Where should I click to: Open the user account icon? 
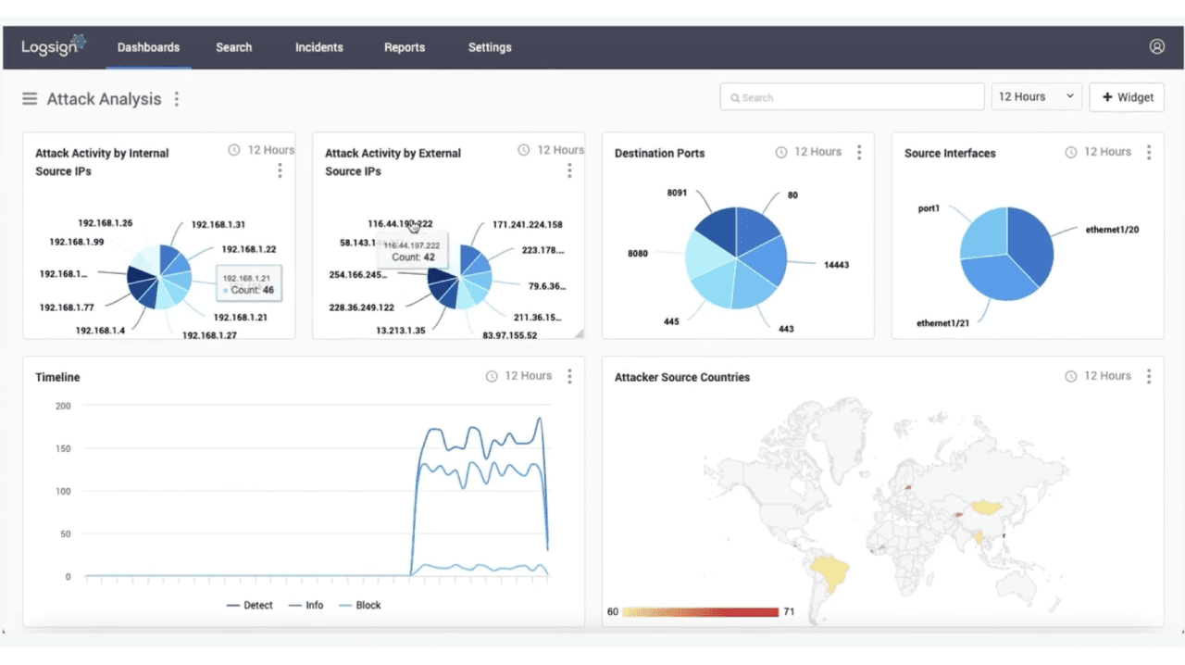(1156, 46)
